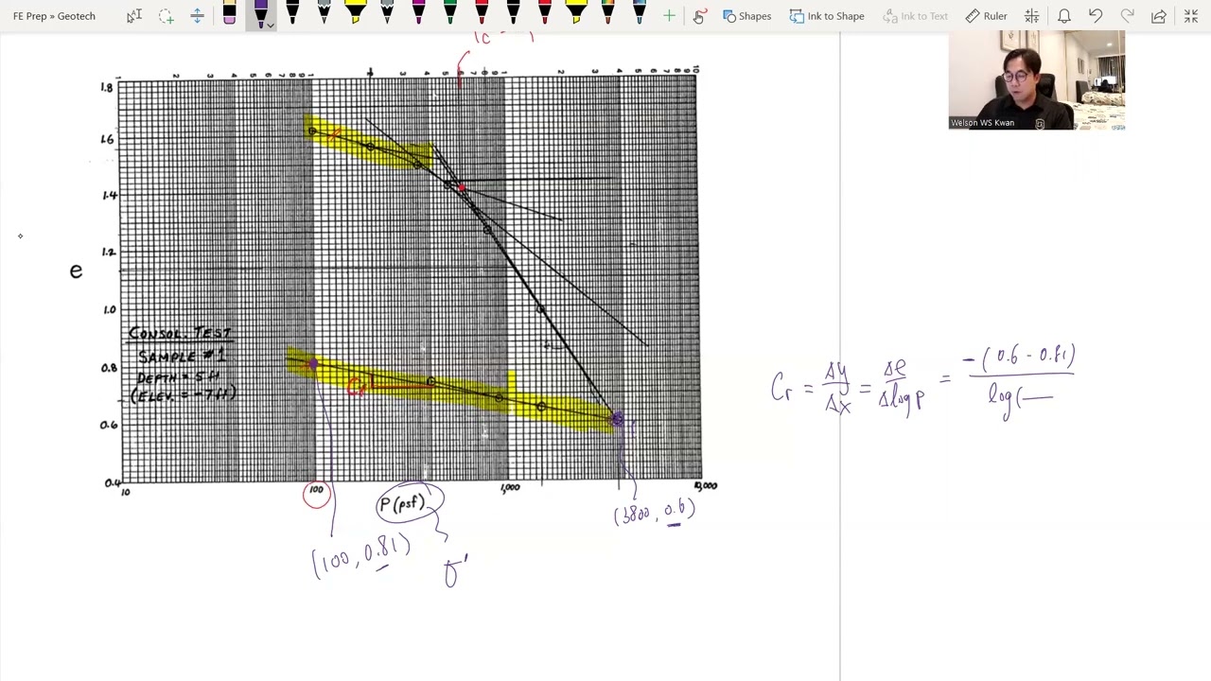
Task: Select the black pen beside the purple pen
Action: [292, 13]
